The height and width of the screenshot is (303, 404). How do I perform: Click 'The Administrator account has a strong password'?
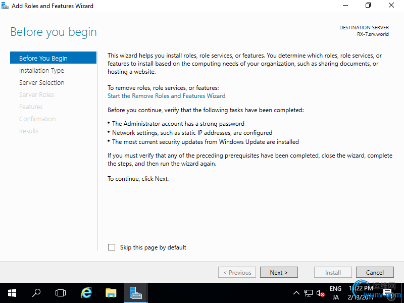click(178, 124)
